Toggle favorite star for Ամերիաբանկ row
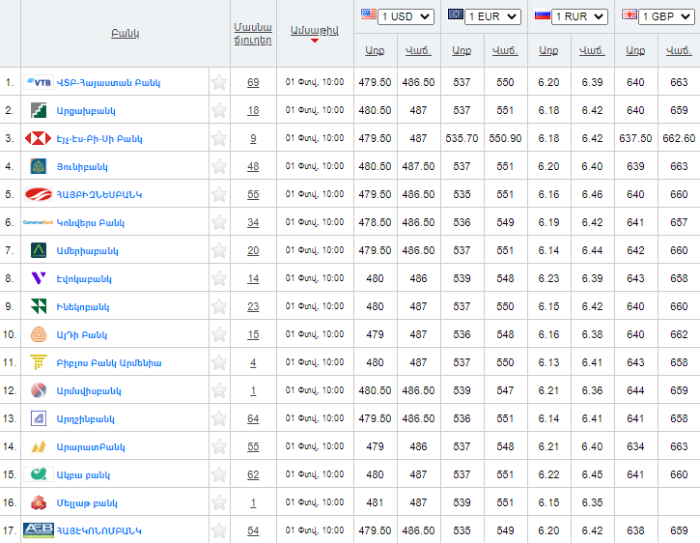The width and height of the screenshot is (700, 543). [x=219, y=250]
